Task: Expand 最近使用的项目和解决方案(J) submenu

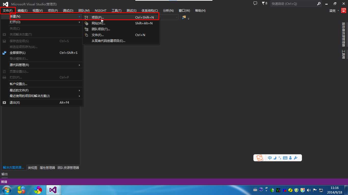Action: tap(42, 96)
